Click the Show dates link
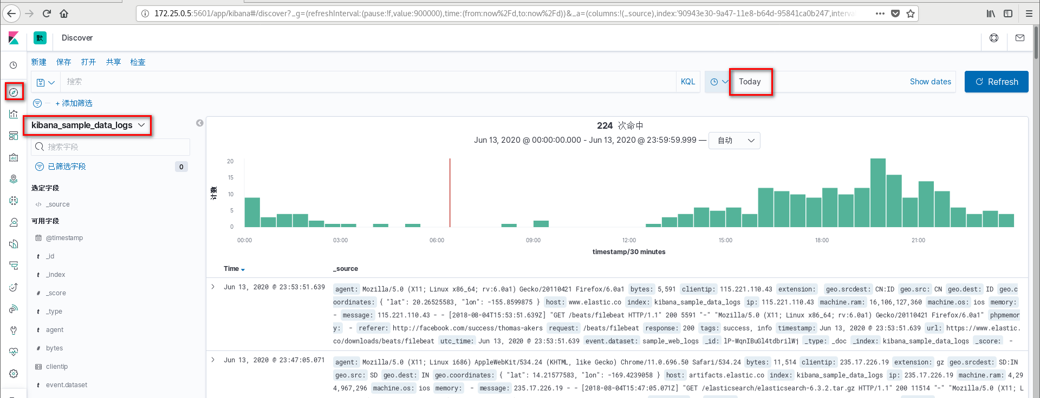 [x=931, y=82]
